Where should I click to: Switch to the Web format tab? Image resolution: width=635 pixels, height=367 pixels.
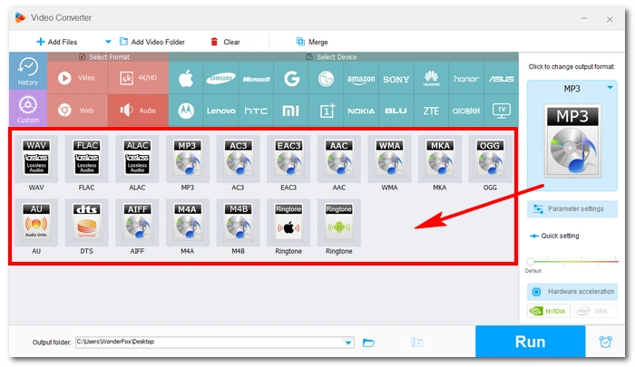click(77, 110)
